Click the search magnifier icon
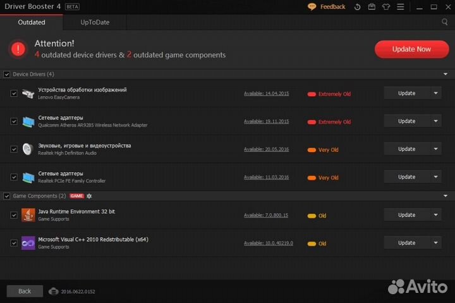This screenshot has height=303, width=455. [x=445, y=22]
